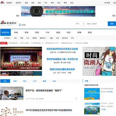Click the 我要爆料 red tag
Viewport: 116px width, 116px height.
(4, 43)
